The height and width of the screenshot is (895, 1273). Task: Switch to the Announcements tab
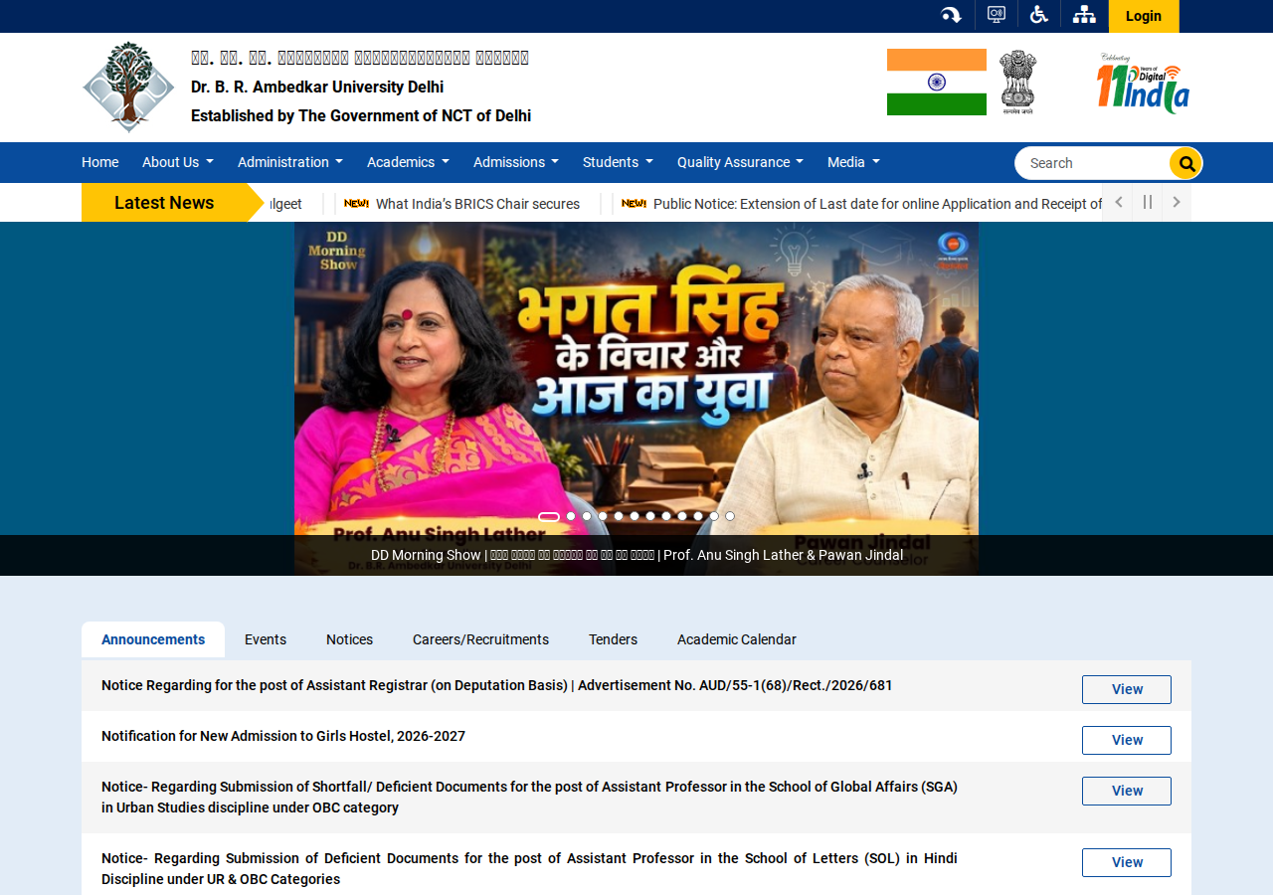[x=153, y=639]
